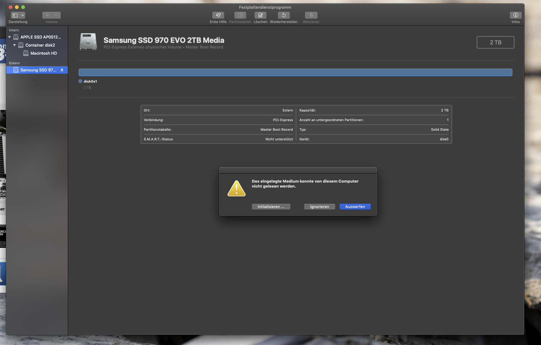Collapse the APPLE SSD AP0512 tree
541x345 pixels.
(9, 37)
